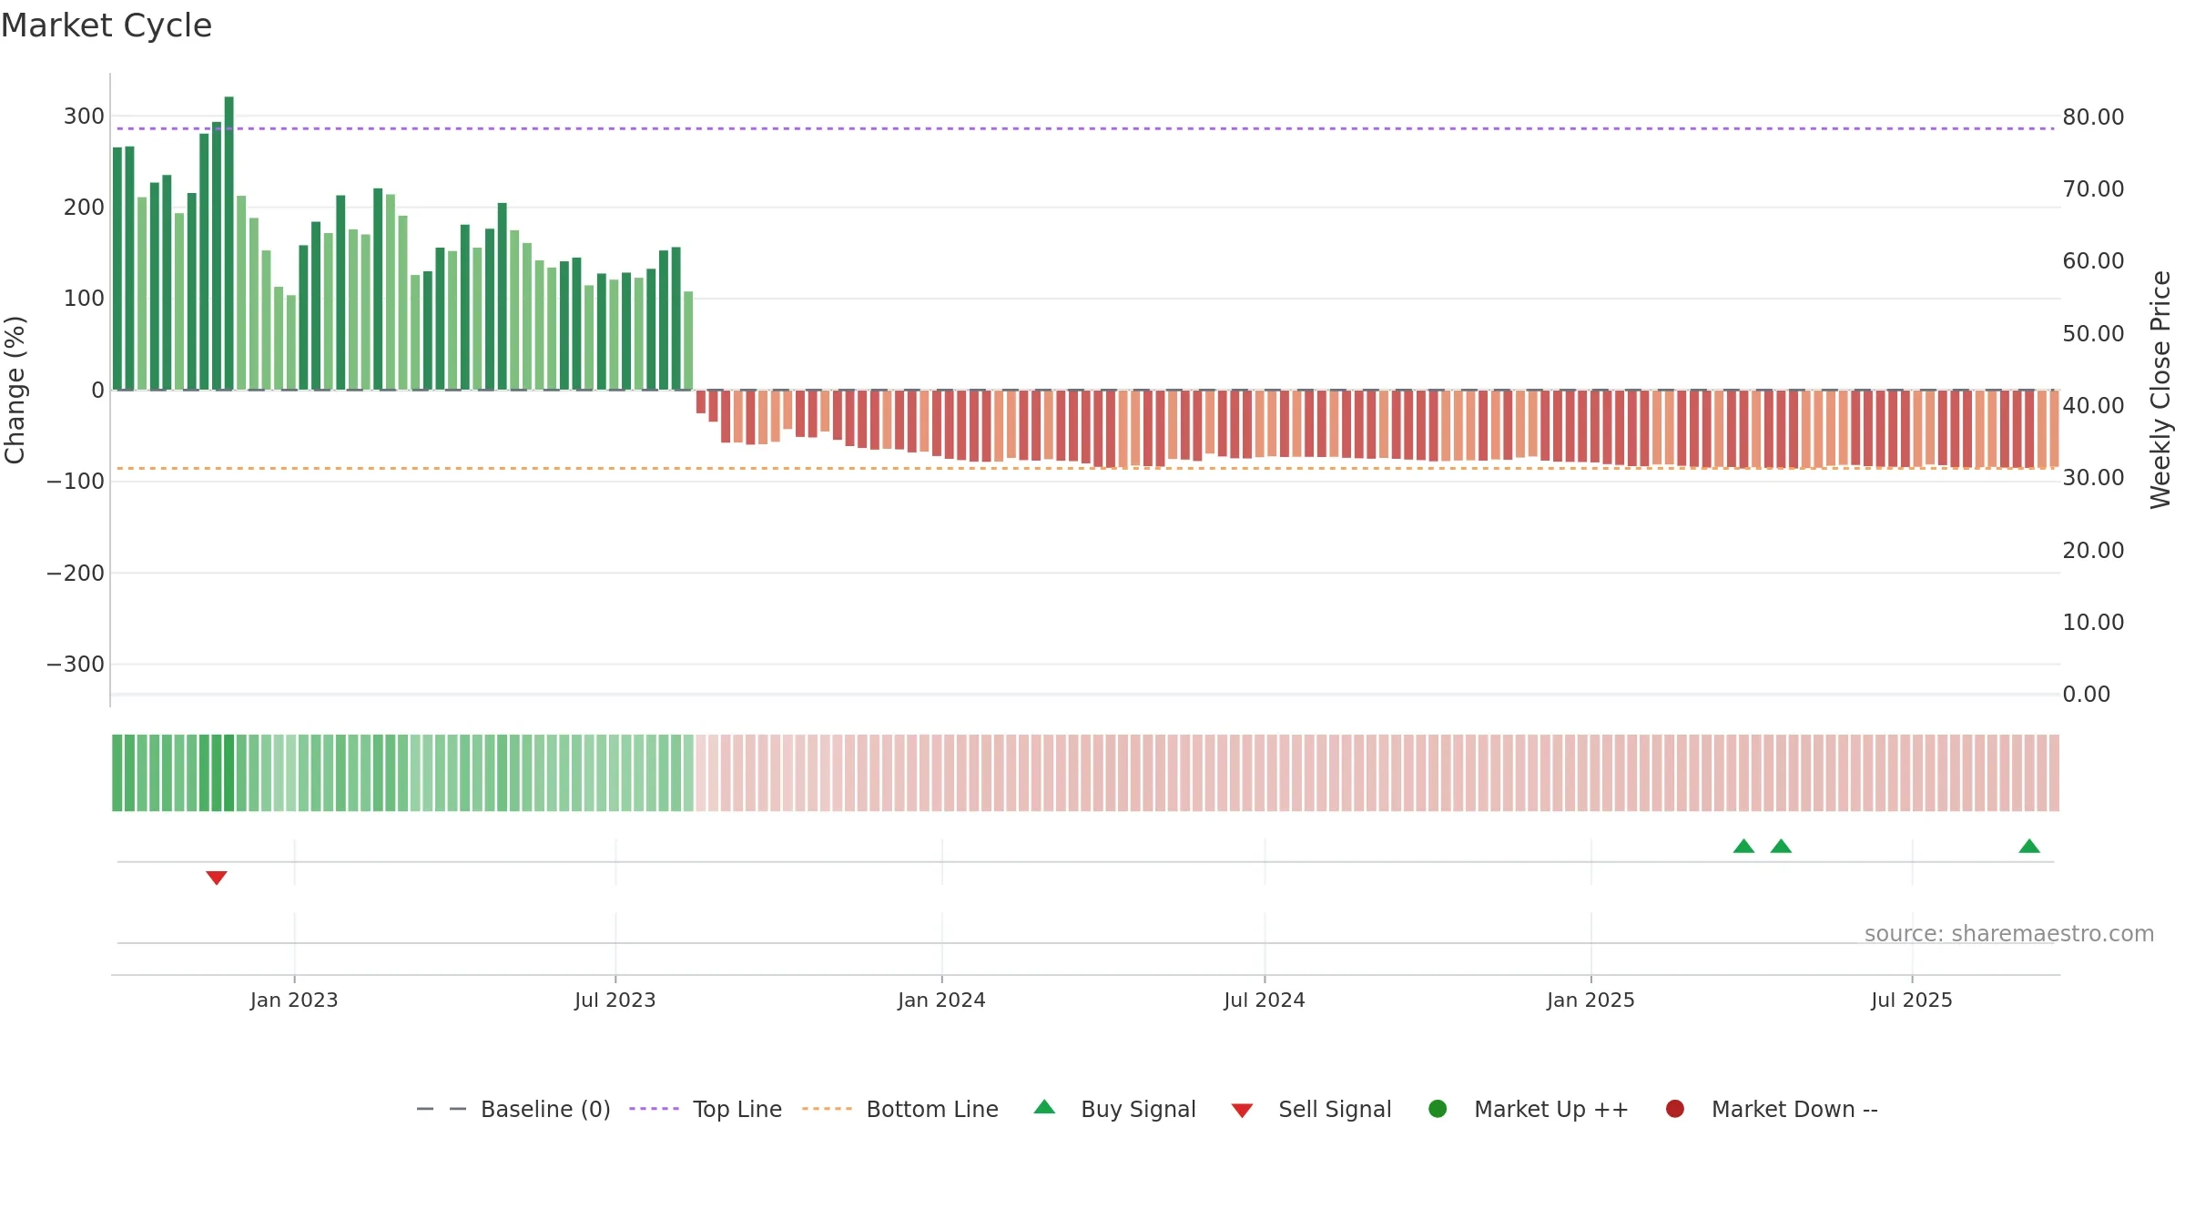
Task: Click the orange dotted bottom line
Action: [x=1085, y=469]
